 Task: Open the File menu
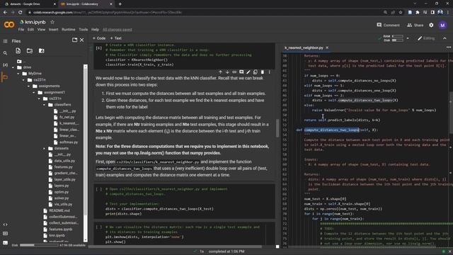pos(21,30)
